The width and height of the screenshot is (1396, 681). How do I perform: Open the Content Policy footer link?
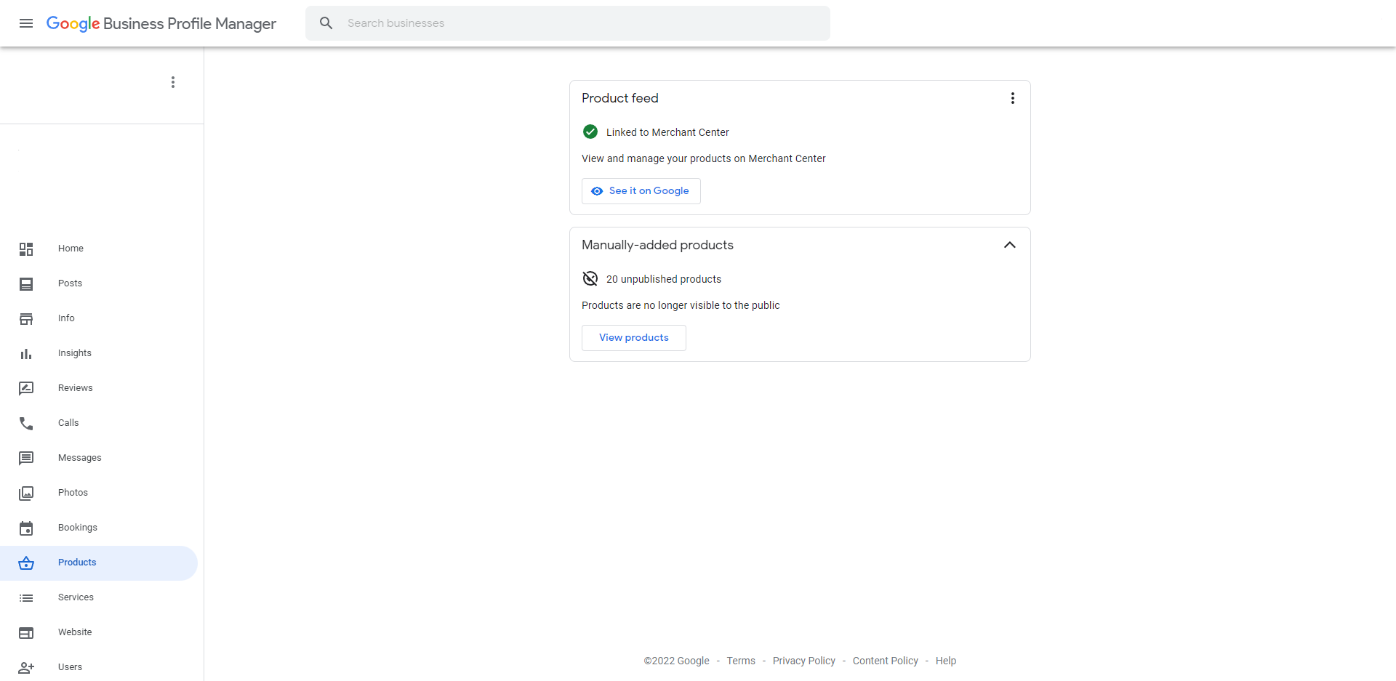click(885, 661)
